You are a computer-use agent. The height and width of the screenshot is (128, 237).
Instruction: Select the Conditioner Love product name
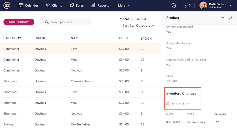[x=74, y=49]
